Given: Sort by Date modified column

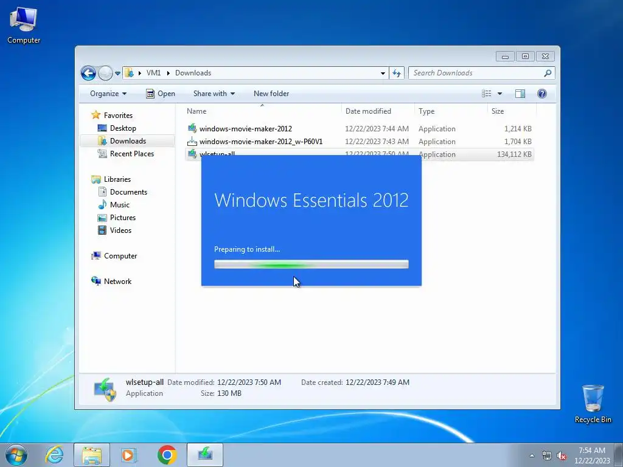Looking at the screenshot, I should pos(378,111).
